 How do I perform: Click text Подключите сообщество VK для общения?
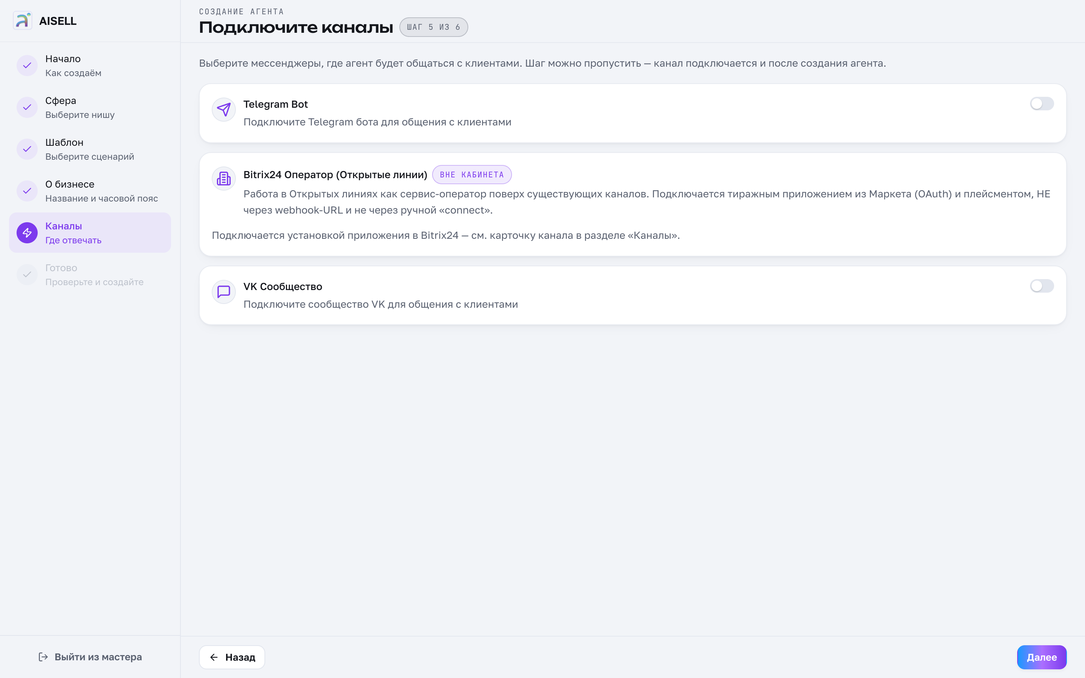tap(381, 304)
